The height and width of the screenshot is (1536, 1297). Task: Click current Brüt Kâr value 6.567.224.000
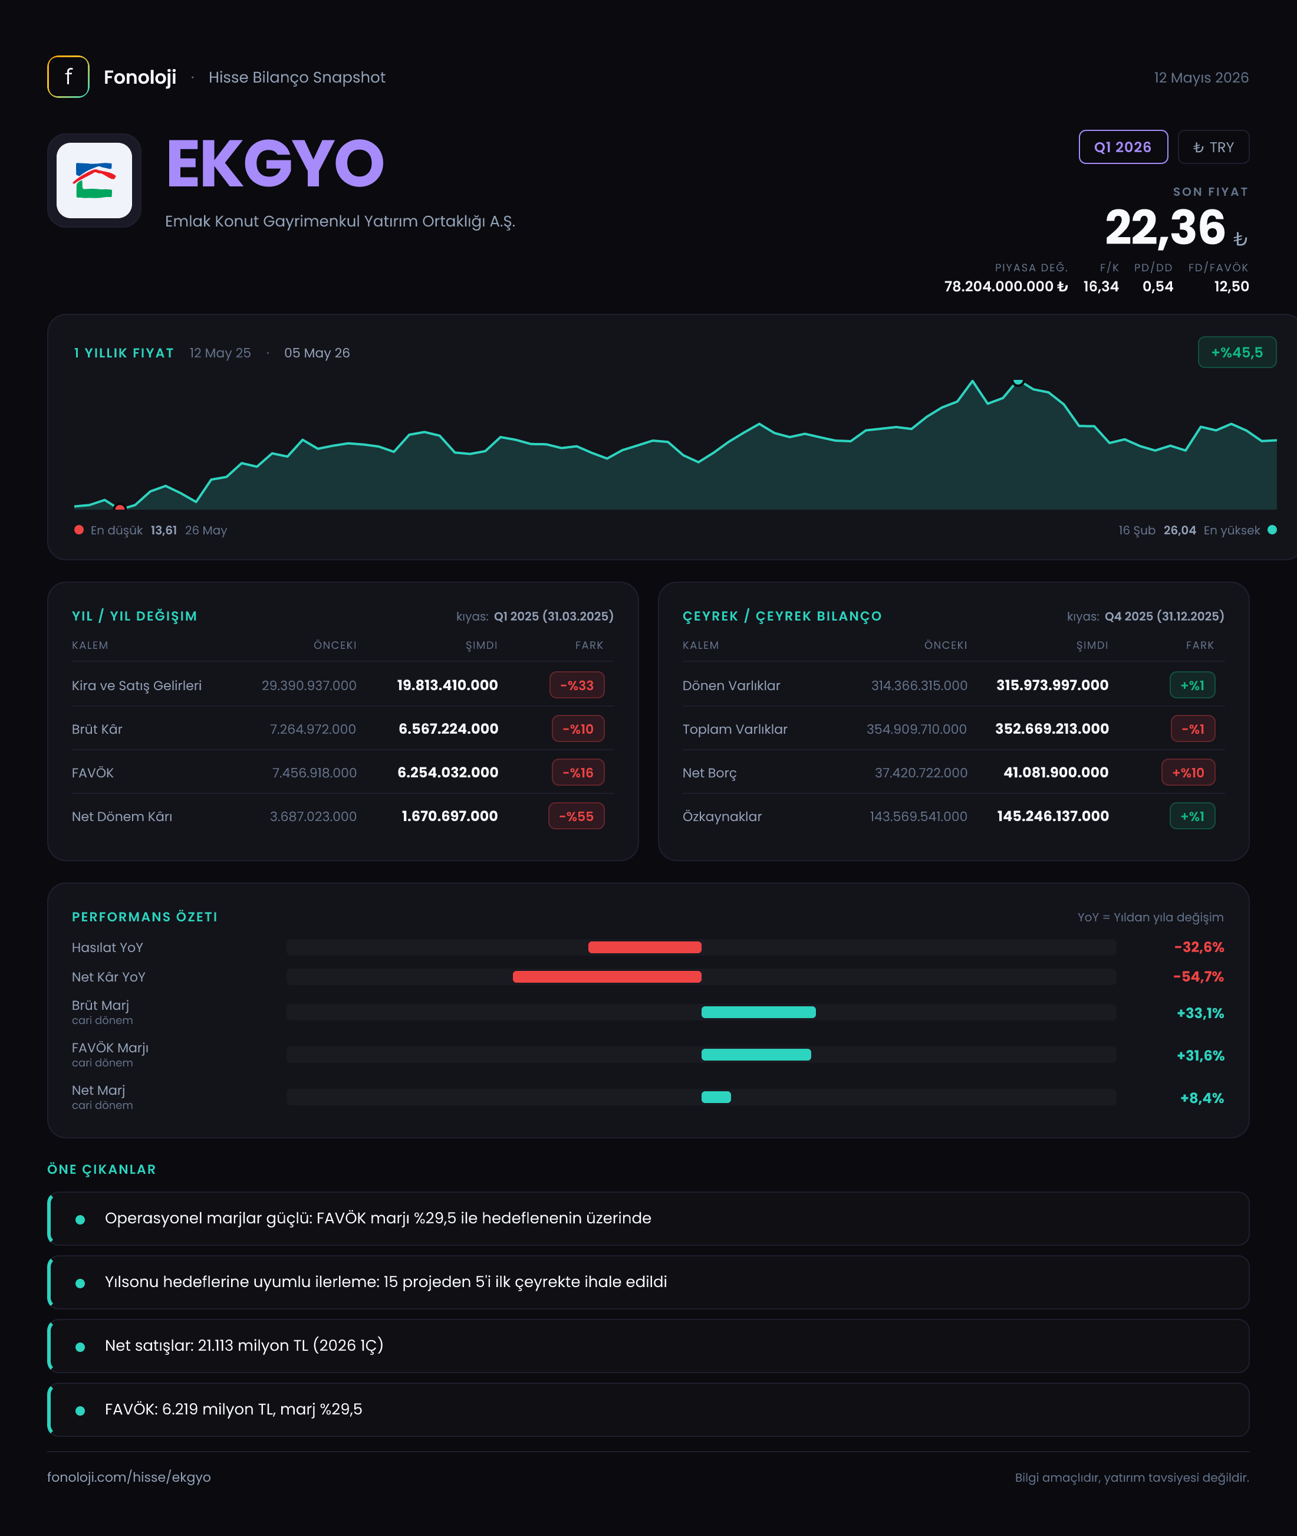click(449, 728)
